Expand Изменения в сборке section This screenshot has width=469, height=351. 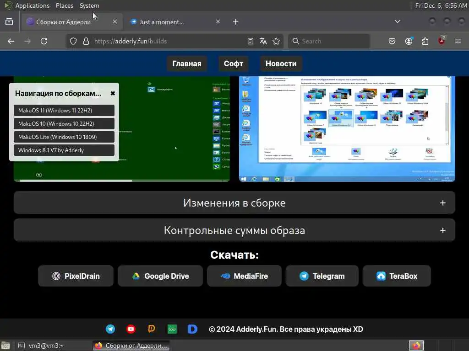click(234, 203)
